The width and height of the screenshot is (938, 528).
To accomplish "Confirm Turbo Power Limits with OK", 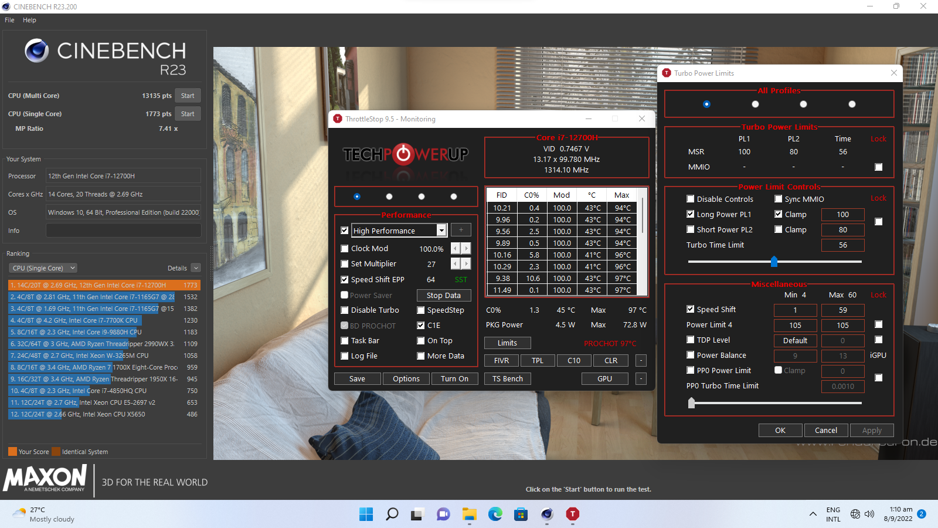I will 780,431.
